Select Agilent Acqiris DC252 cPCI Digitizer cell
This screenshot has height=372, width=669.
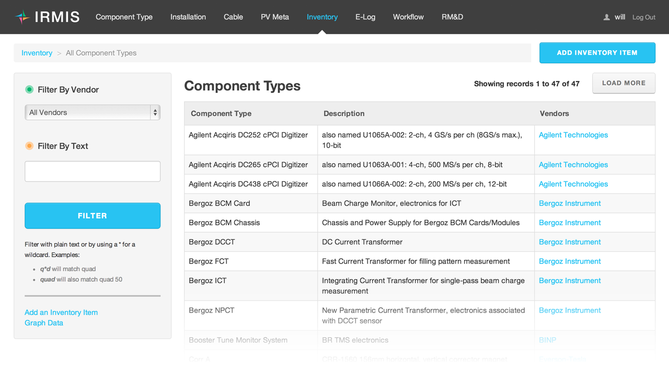[251, 140]
